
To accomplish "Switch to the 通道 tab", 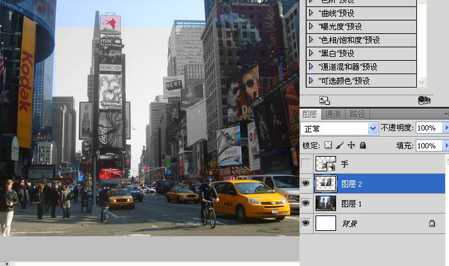I will pos(333,114).
